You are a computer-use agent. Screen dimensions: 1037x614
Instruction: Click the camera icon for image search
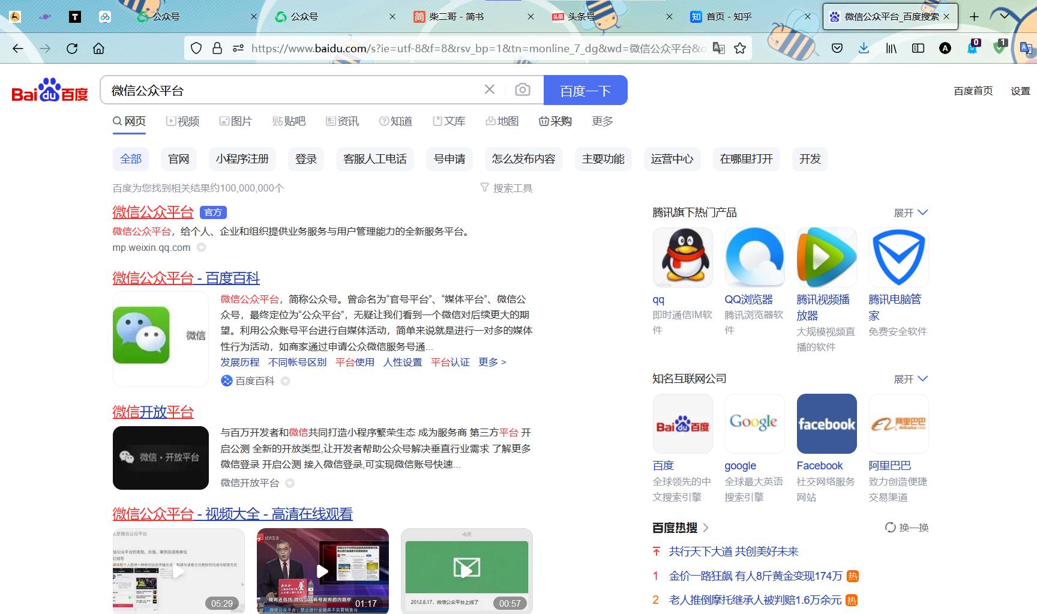[523, 89]
